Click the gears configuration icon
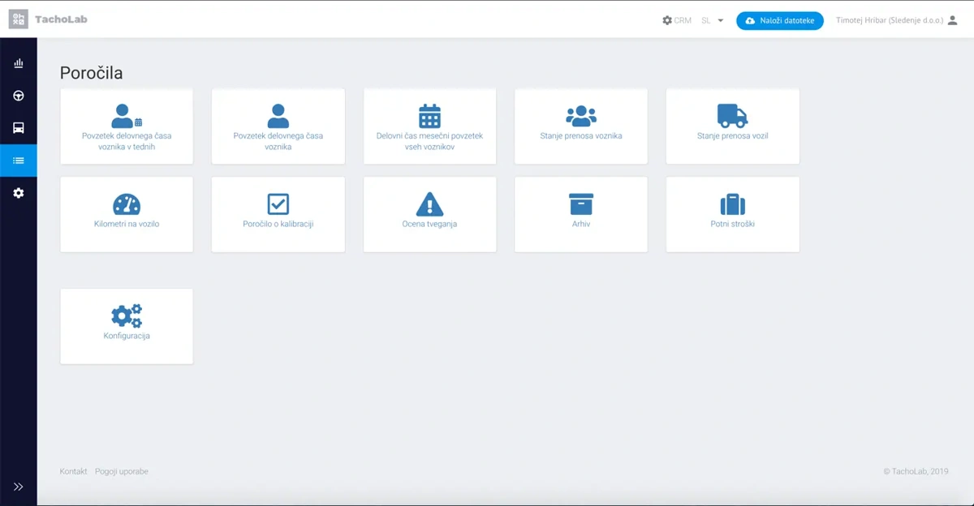Viewport: 974px width, 506px height. pos(127,315)
